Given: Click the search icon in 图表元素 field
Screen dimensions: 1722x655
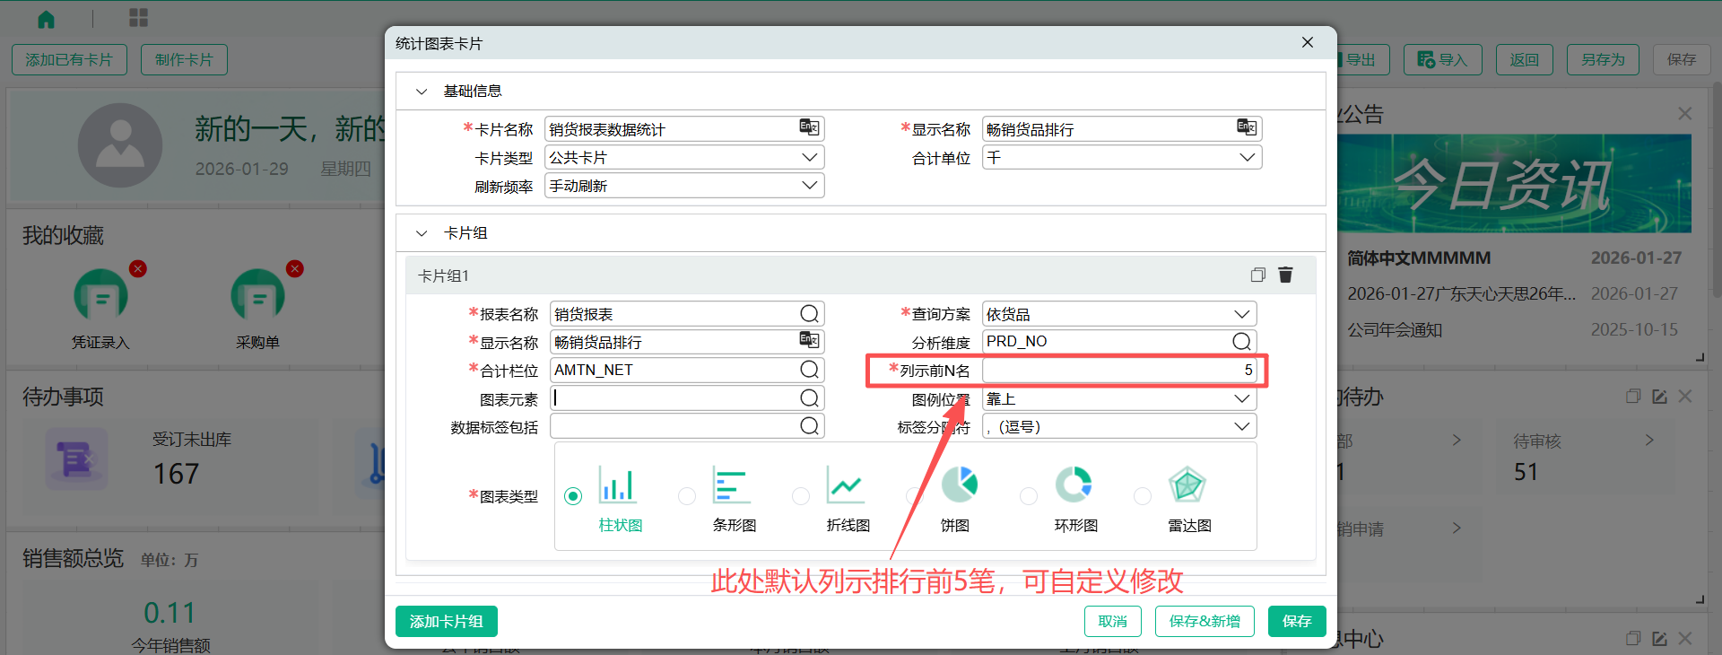Looking at the screenshot, I should (809, 397).
